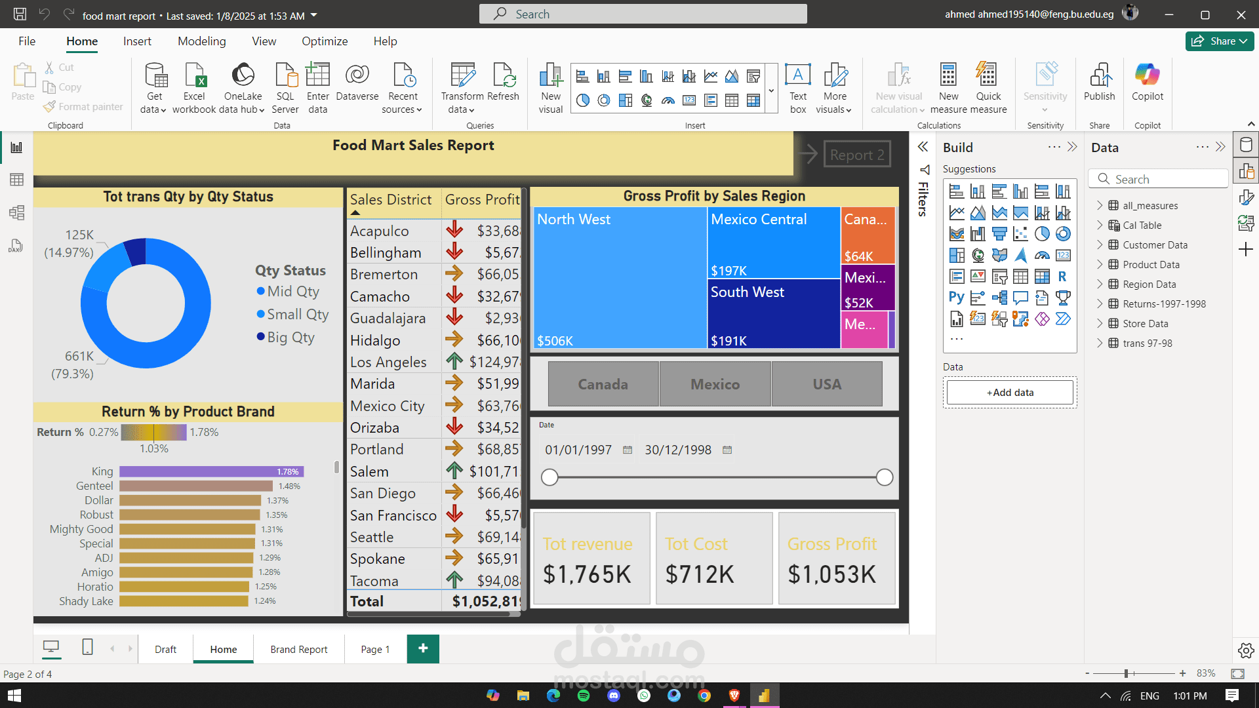Move the date slicer left handle
This screenshot has height=708, width=1259.
tap(550, 477)
